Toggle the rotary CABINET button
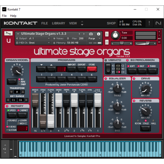 22,115
